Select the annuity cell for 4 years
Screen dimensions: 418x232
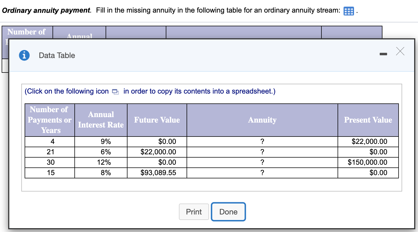point(262,141)
